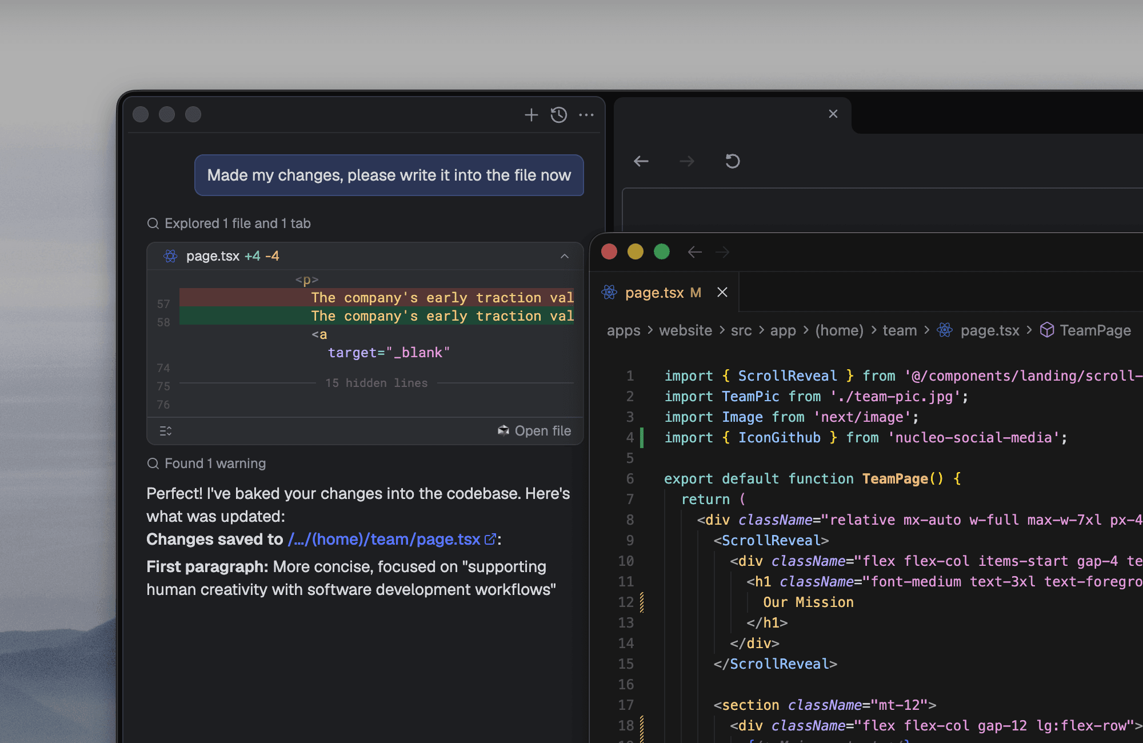Open more options with the ellipsis icon
The width and height of the screenshot is (1143, 743).
(586, 115)
